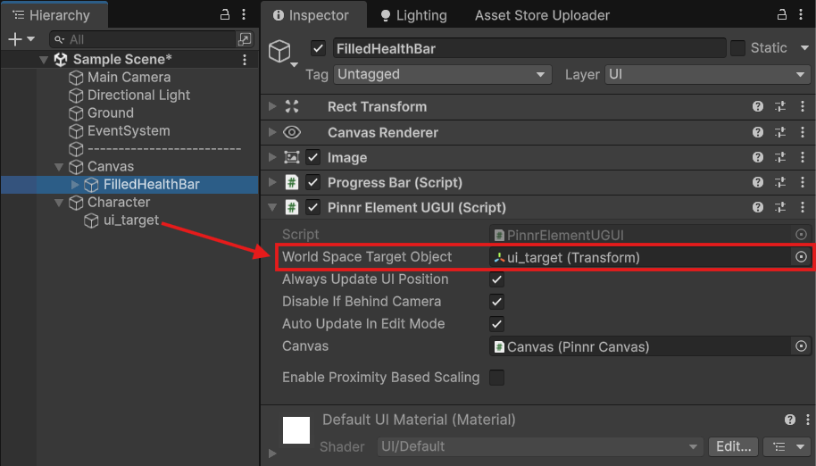Select the Main Camera object in Hierarchy
The height and width of the screenshot is (466, 816).
[129, 77]
